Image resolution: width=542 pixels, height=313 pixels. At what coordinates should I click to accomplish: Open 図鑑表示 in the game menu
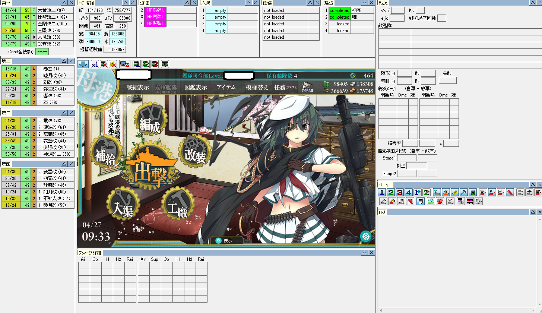pos(196,88)
